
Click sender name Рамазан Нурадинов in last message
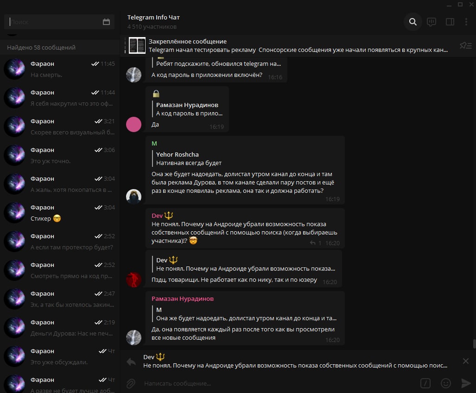pyautogui.click(x=183, y=298)
